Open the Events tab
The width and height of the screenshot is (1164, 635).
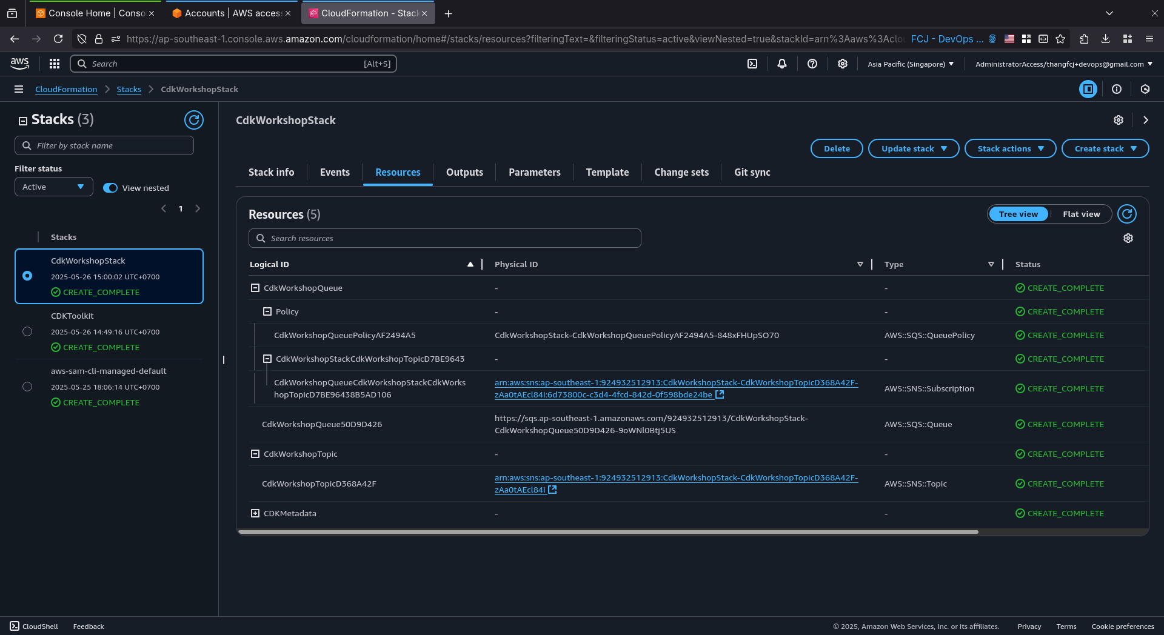coord(335,172)
